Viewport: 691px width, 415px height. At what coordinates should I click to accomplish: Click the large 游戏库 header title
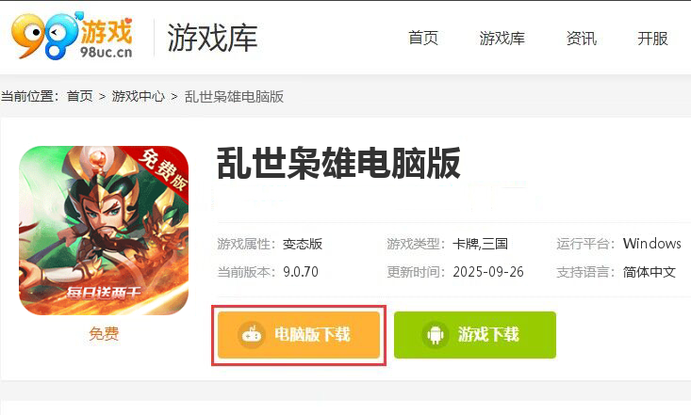(212, 39)
